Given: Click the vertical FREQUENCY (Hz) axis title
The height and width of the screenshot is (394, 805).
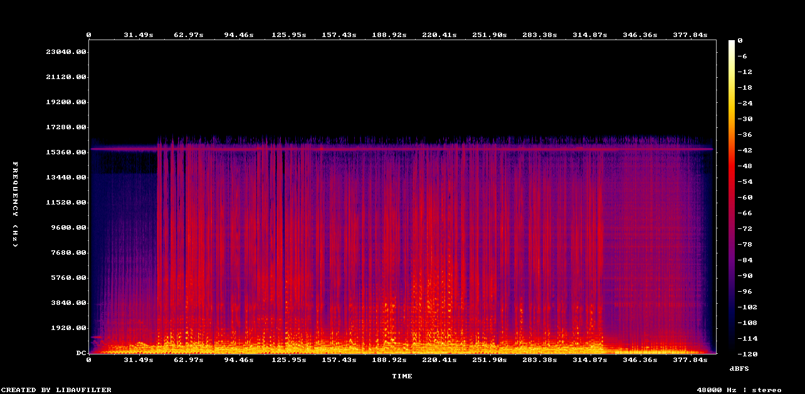Looking at the screenshot, I should click(x=16, y=204).
